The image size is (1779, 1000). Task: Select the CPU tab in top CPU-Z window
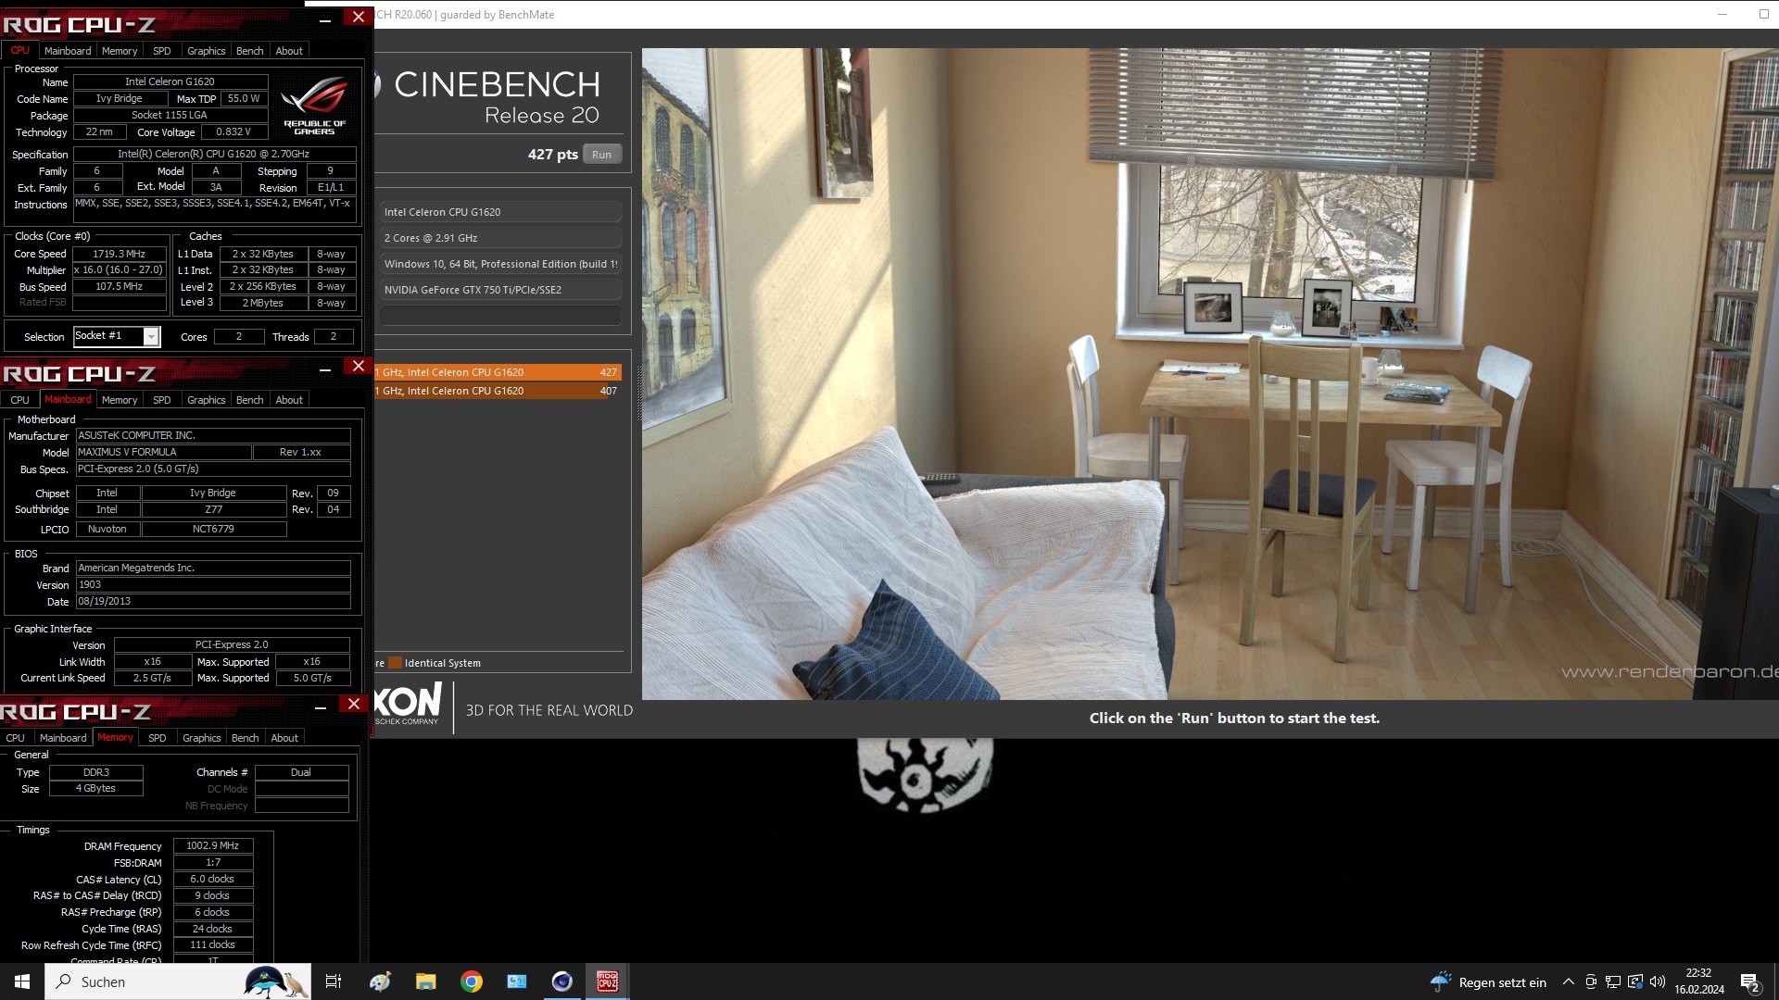19,51
